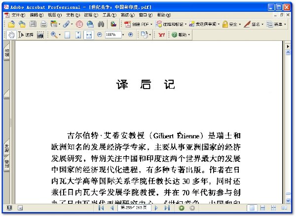
Task: Go to the next page
Action: pos(156,208)
